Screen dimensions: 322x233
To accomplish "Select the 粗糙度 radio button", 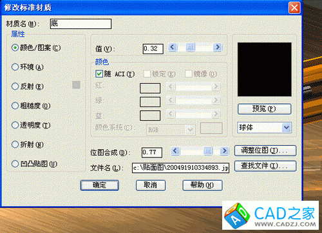I will [x=15, y=106].
